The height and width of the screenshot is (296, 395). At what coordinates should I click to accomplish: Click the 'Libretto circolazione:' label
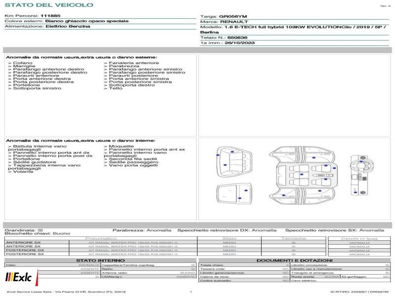click(x=309, y=265)
